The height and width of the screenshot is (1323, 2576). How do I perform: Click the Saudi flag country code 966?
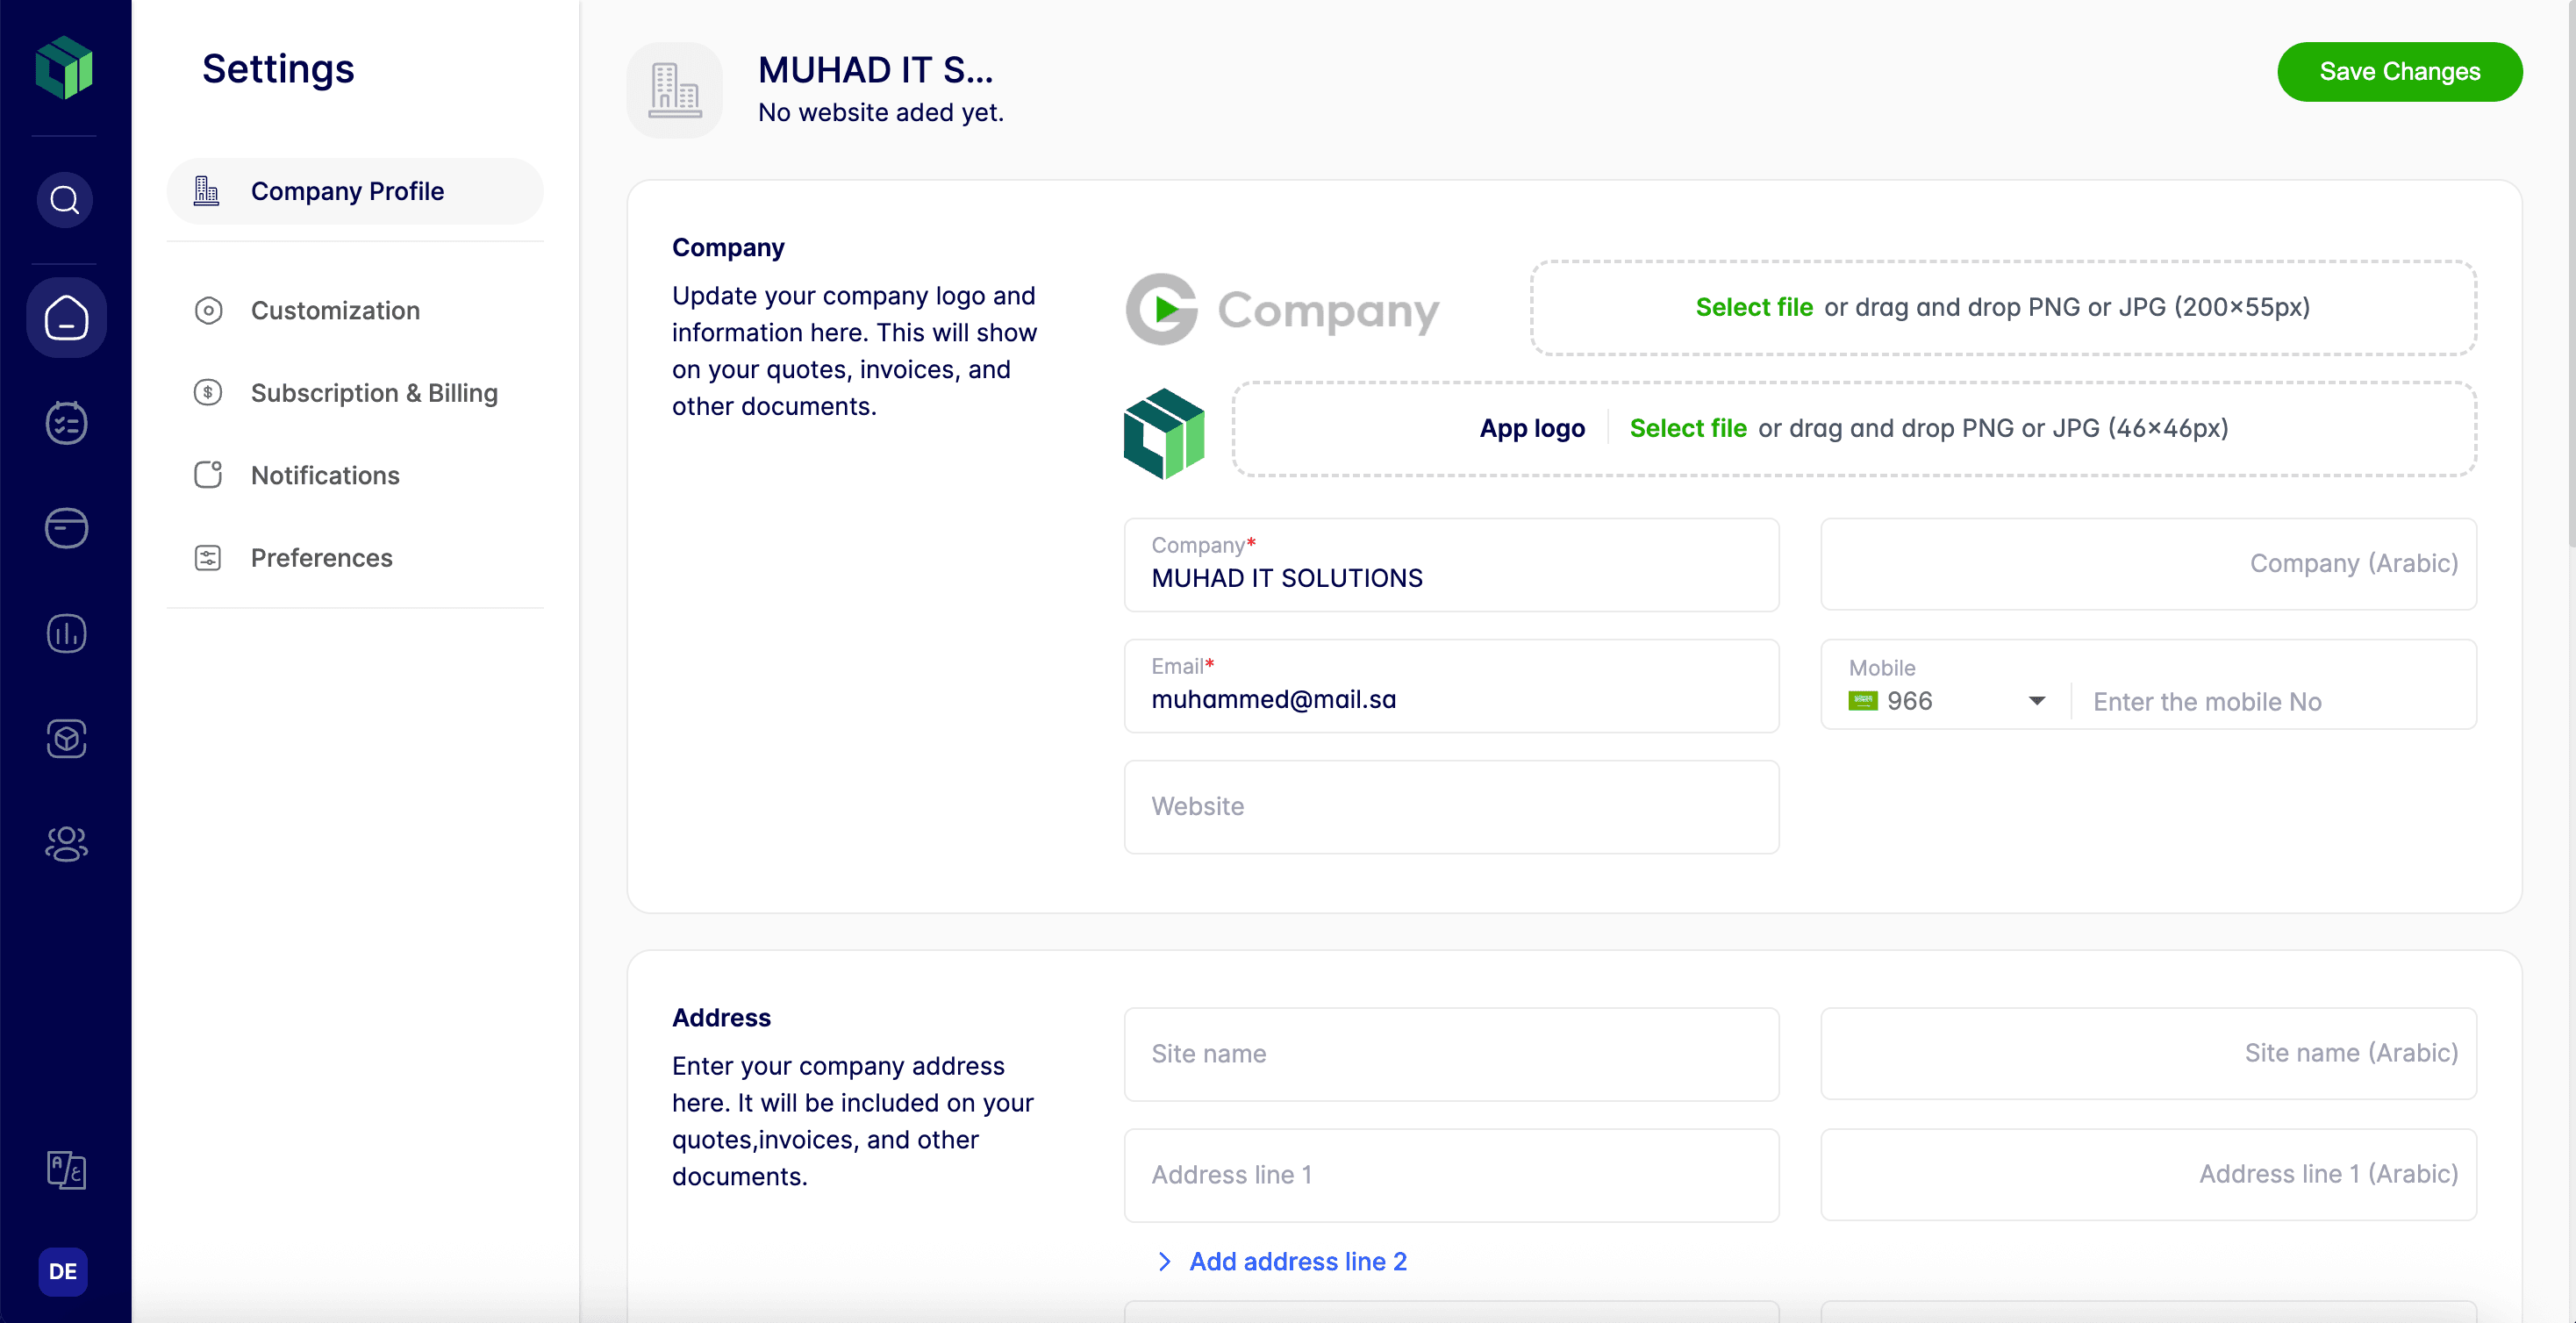[1891, 701]
